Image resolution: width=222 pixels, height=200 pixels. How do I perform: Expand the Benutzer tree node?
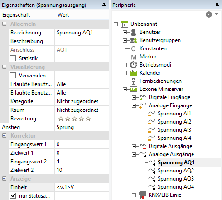click(125, 32)
